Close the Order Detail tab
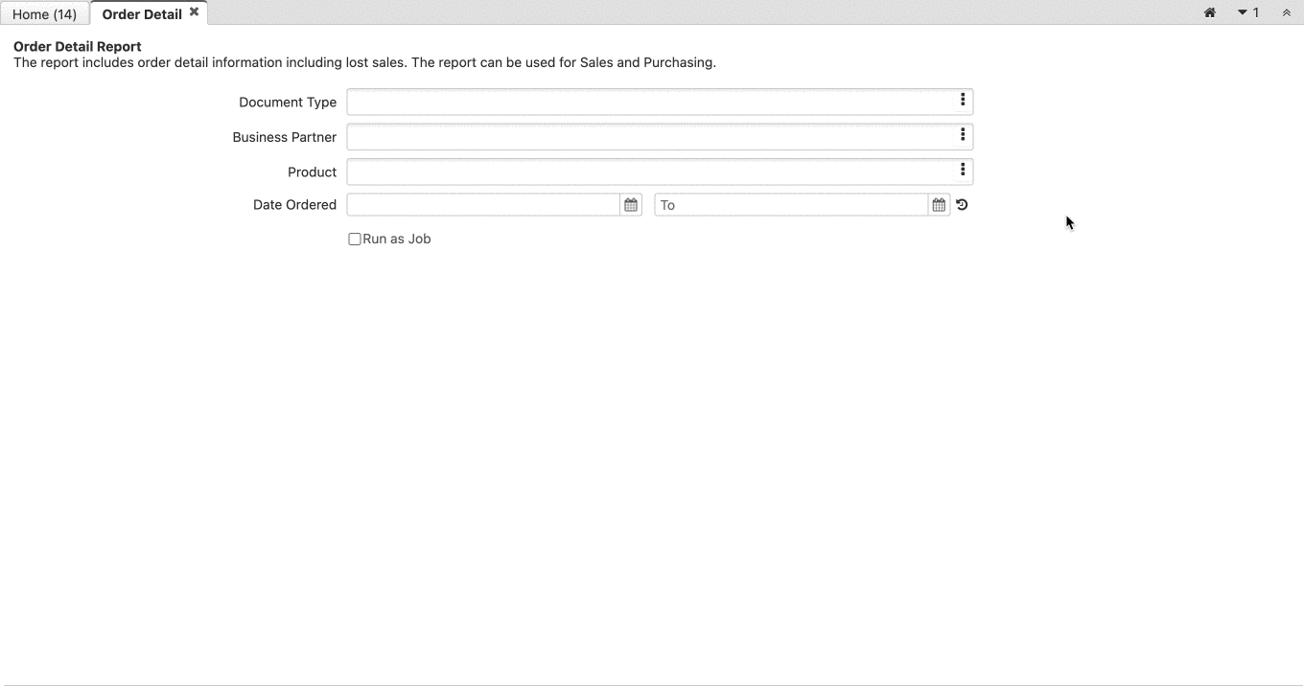The height and width of the screenshot is (687, 1304). [x=194, y=11]
